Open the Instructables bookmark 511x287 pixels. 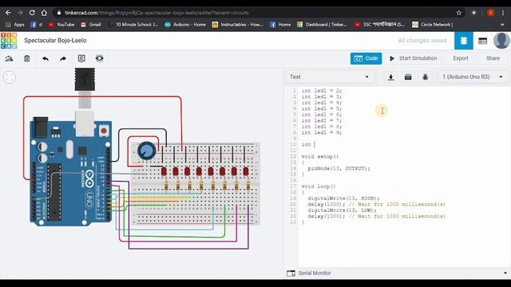click(x=238, y=25)
